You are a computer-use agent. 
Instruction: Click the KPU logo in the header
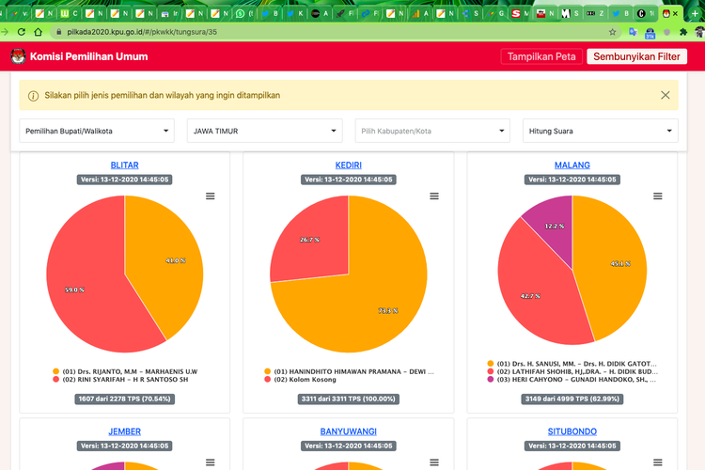[x=18, y=56]
